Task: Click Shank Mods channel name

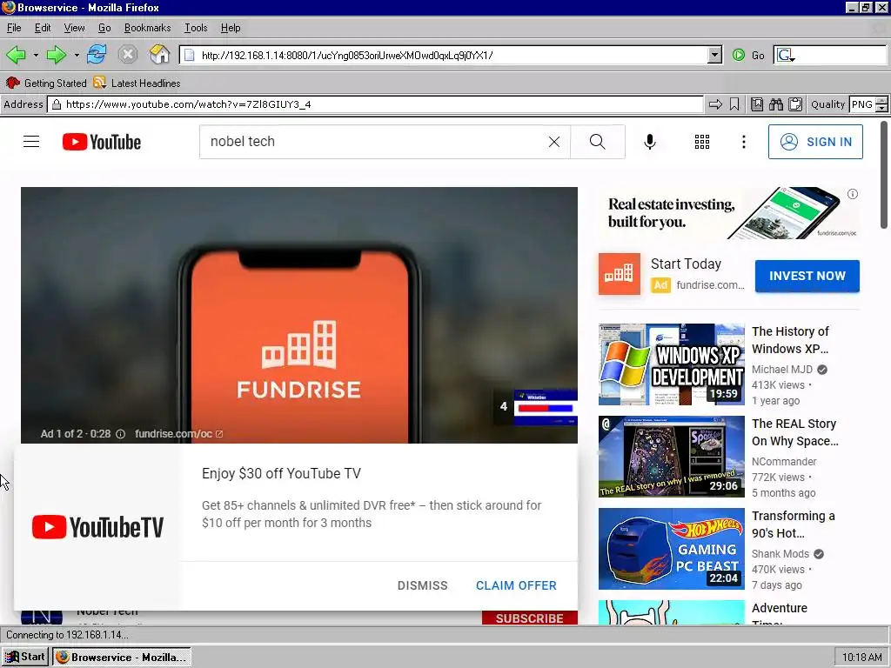Action: click(780, 553)
